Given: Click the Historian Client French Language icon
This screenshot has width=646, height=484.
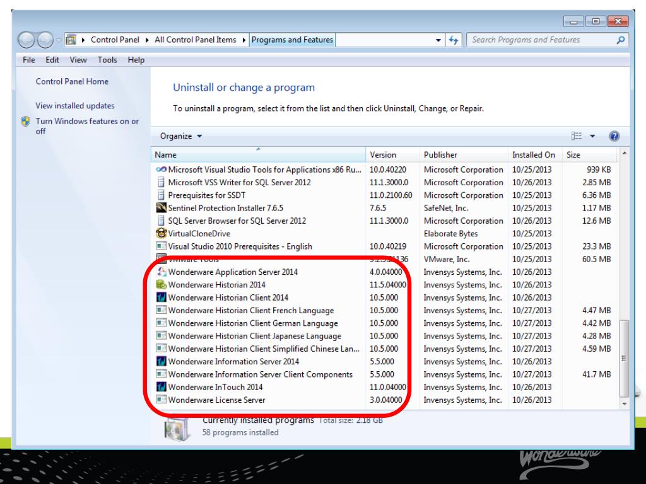Looking at the screenshot, I should 161,310.
